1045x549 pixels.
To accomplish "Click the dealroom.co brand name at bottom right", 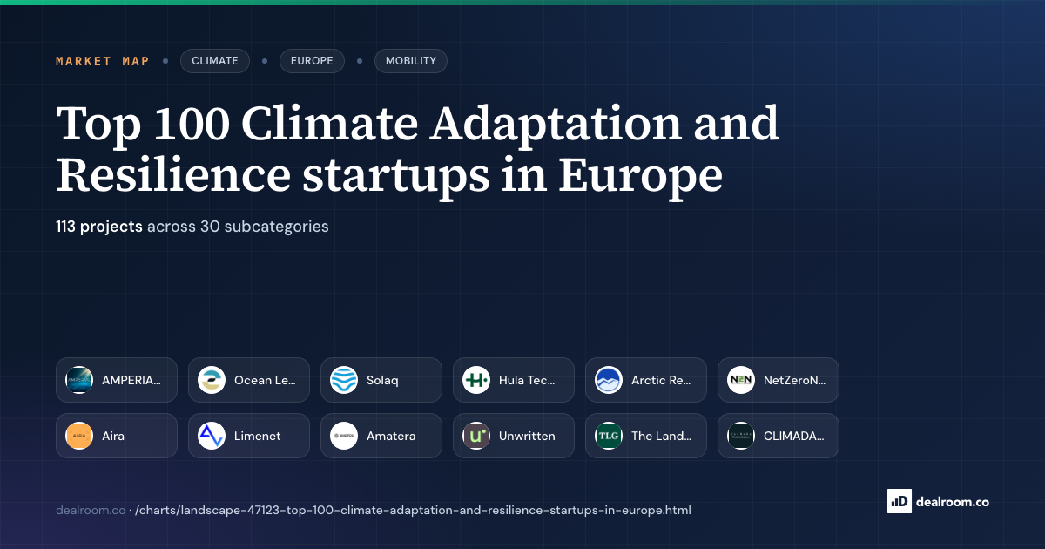I will (x=953, y=501).
